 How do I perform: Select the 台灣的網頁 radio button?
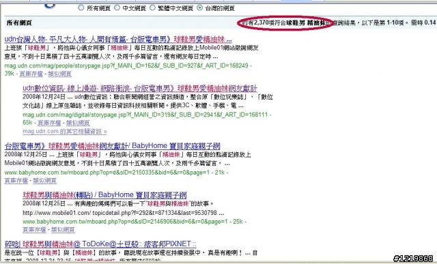coord(199,8)
